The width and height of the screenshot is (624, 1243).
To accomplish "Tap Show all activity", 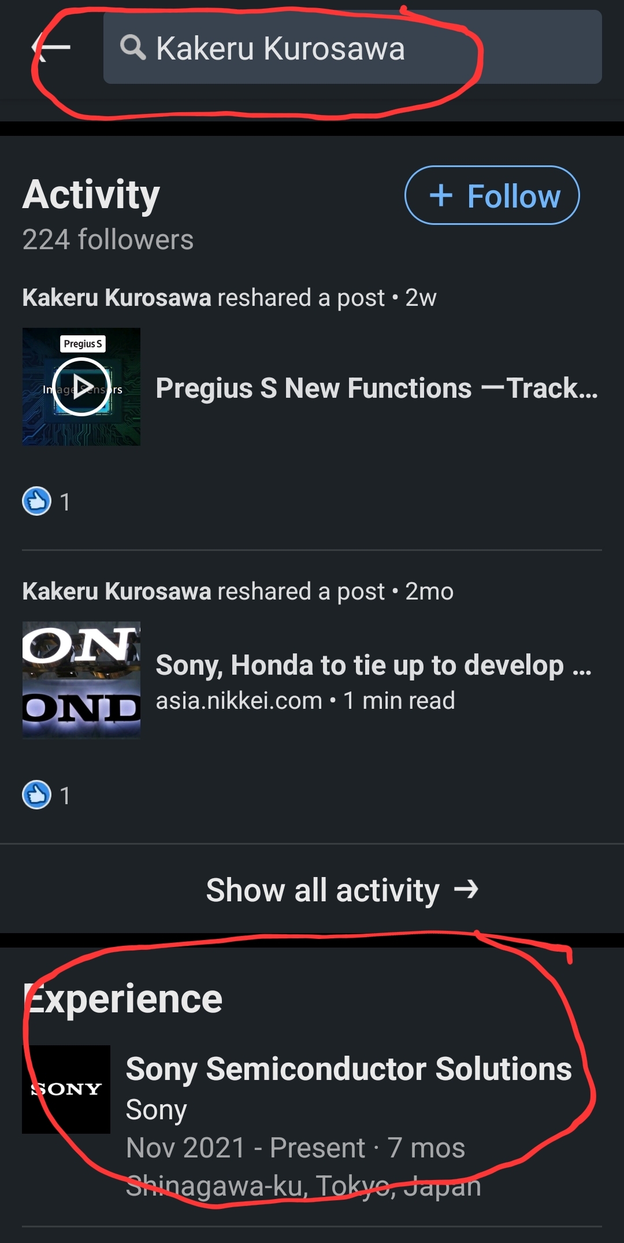I will point(322,889).
